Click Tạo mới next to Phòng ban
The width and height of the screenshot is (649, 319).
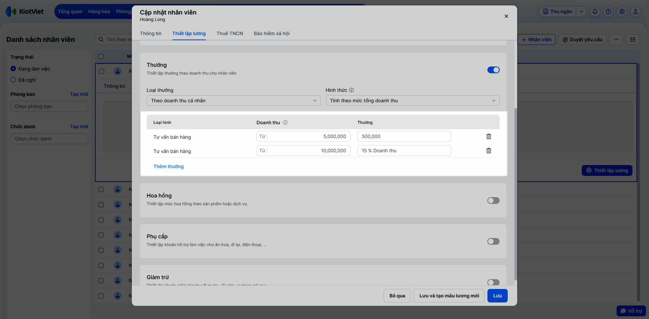[x=79, y=94]
